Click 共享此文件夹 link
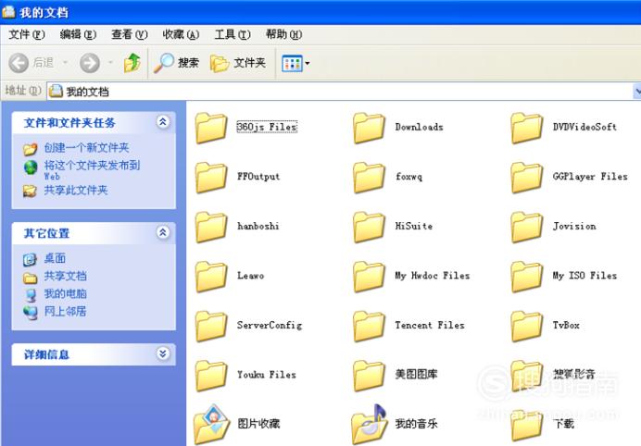 click(76, 190)
